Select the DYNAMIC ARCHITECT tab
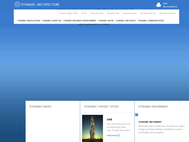This screenshot has width=189, height=142. pos(126,21)
